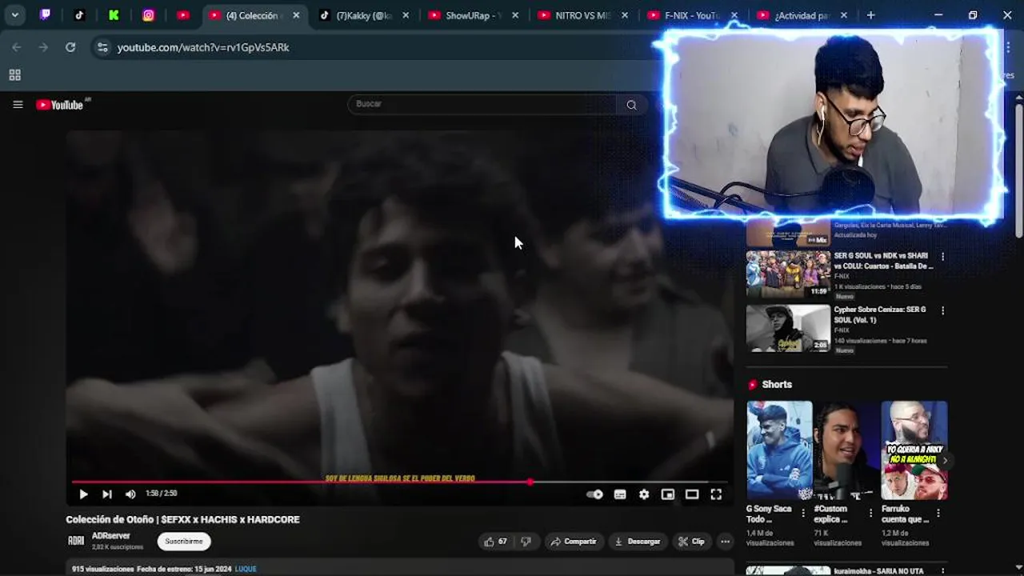1024x576 pixels.
Task: Click the LUQUE hashtag link
Action: click(246, 569)
